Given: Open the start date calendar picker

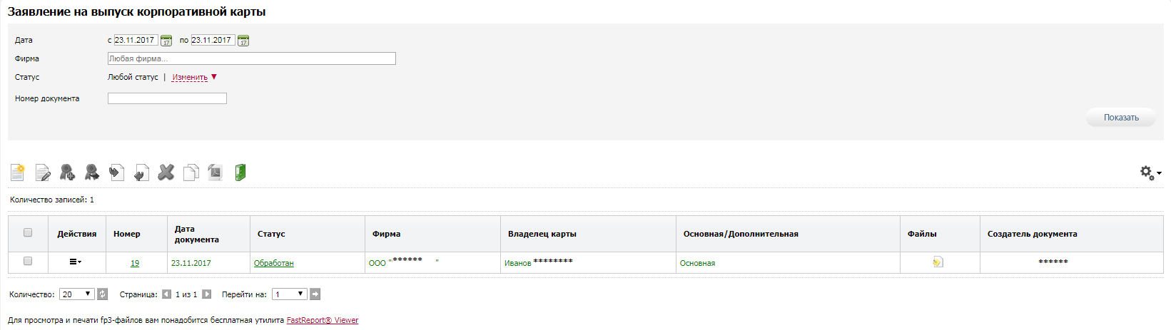Looking at the screenshot, I should [x=166, y=41].
